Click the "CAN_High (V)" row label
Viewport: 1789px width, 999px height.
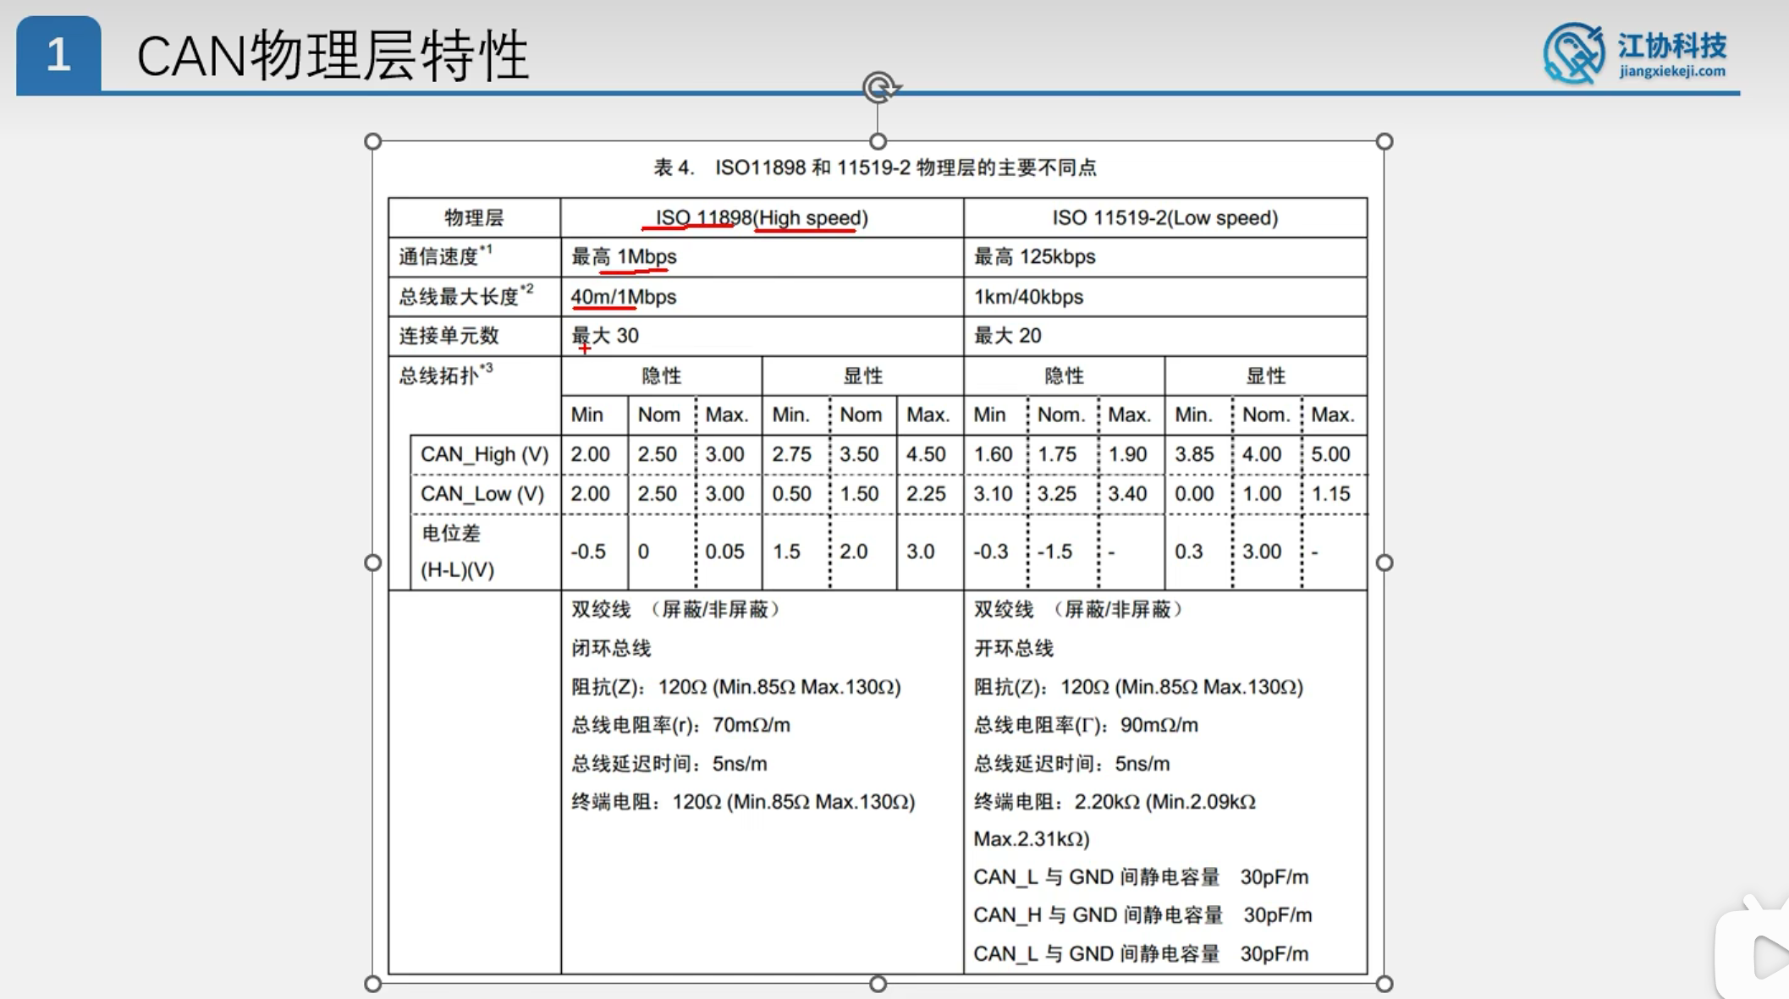pos(485,454)
